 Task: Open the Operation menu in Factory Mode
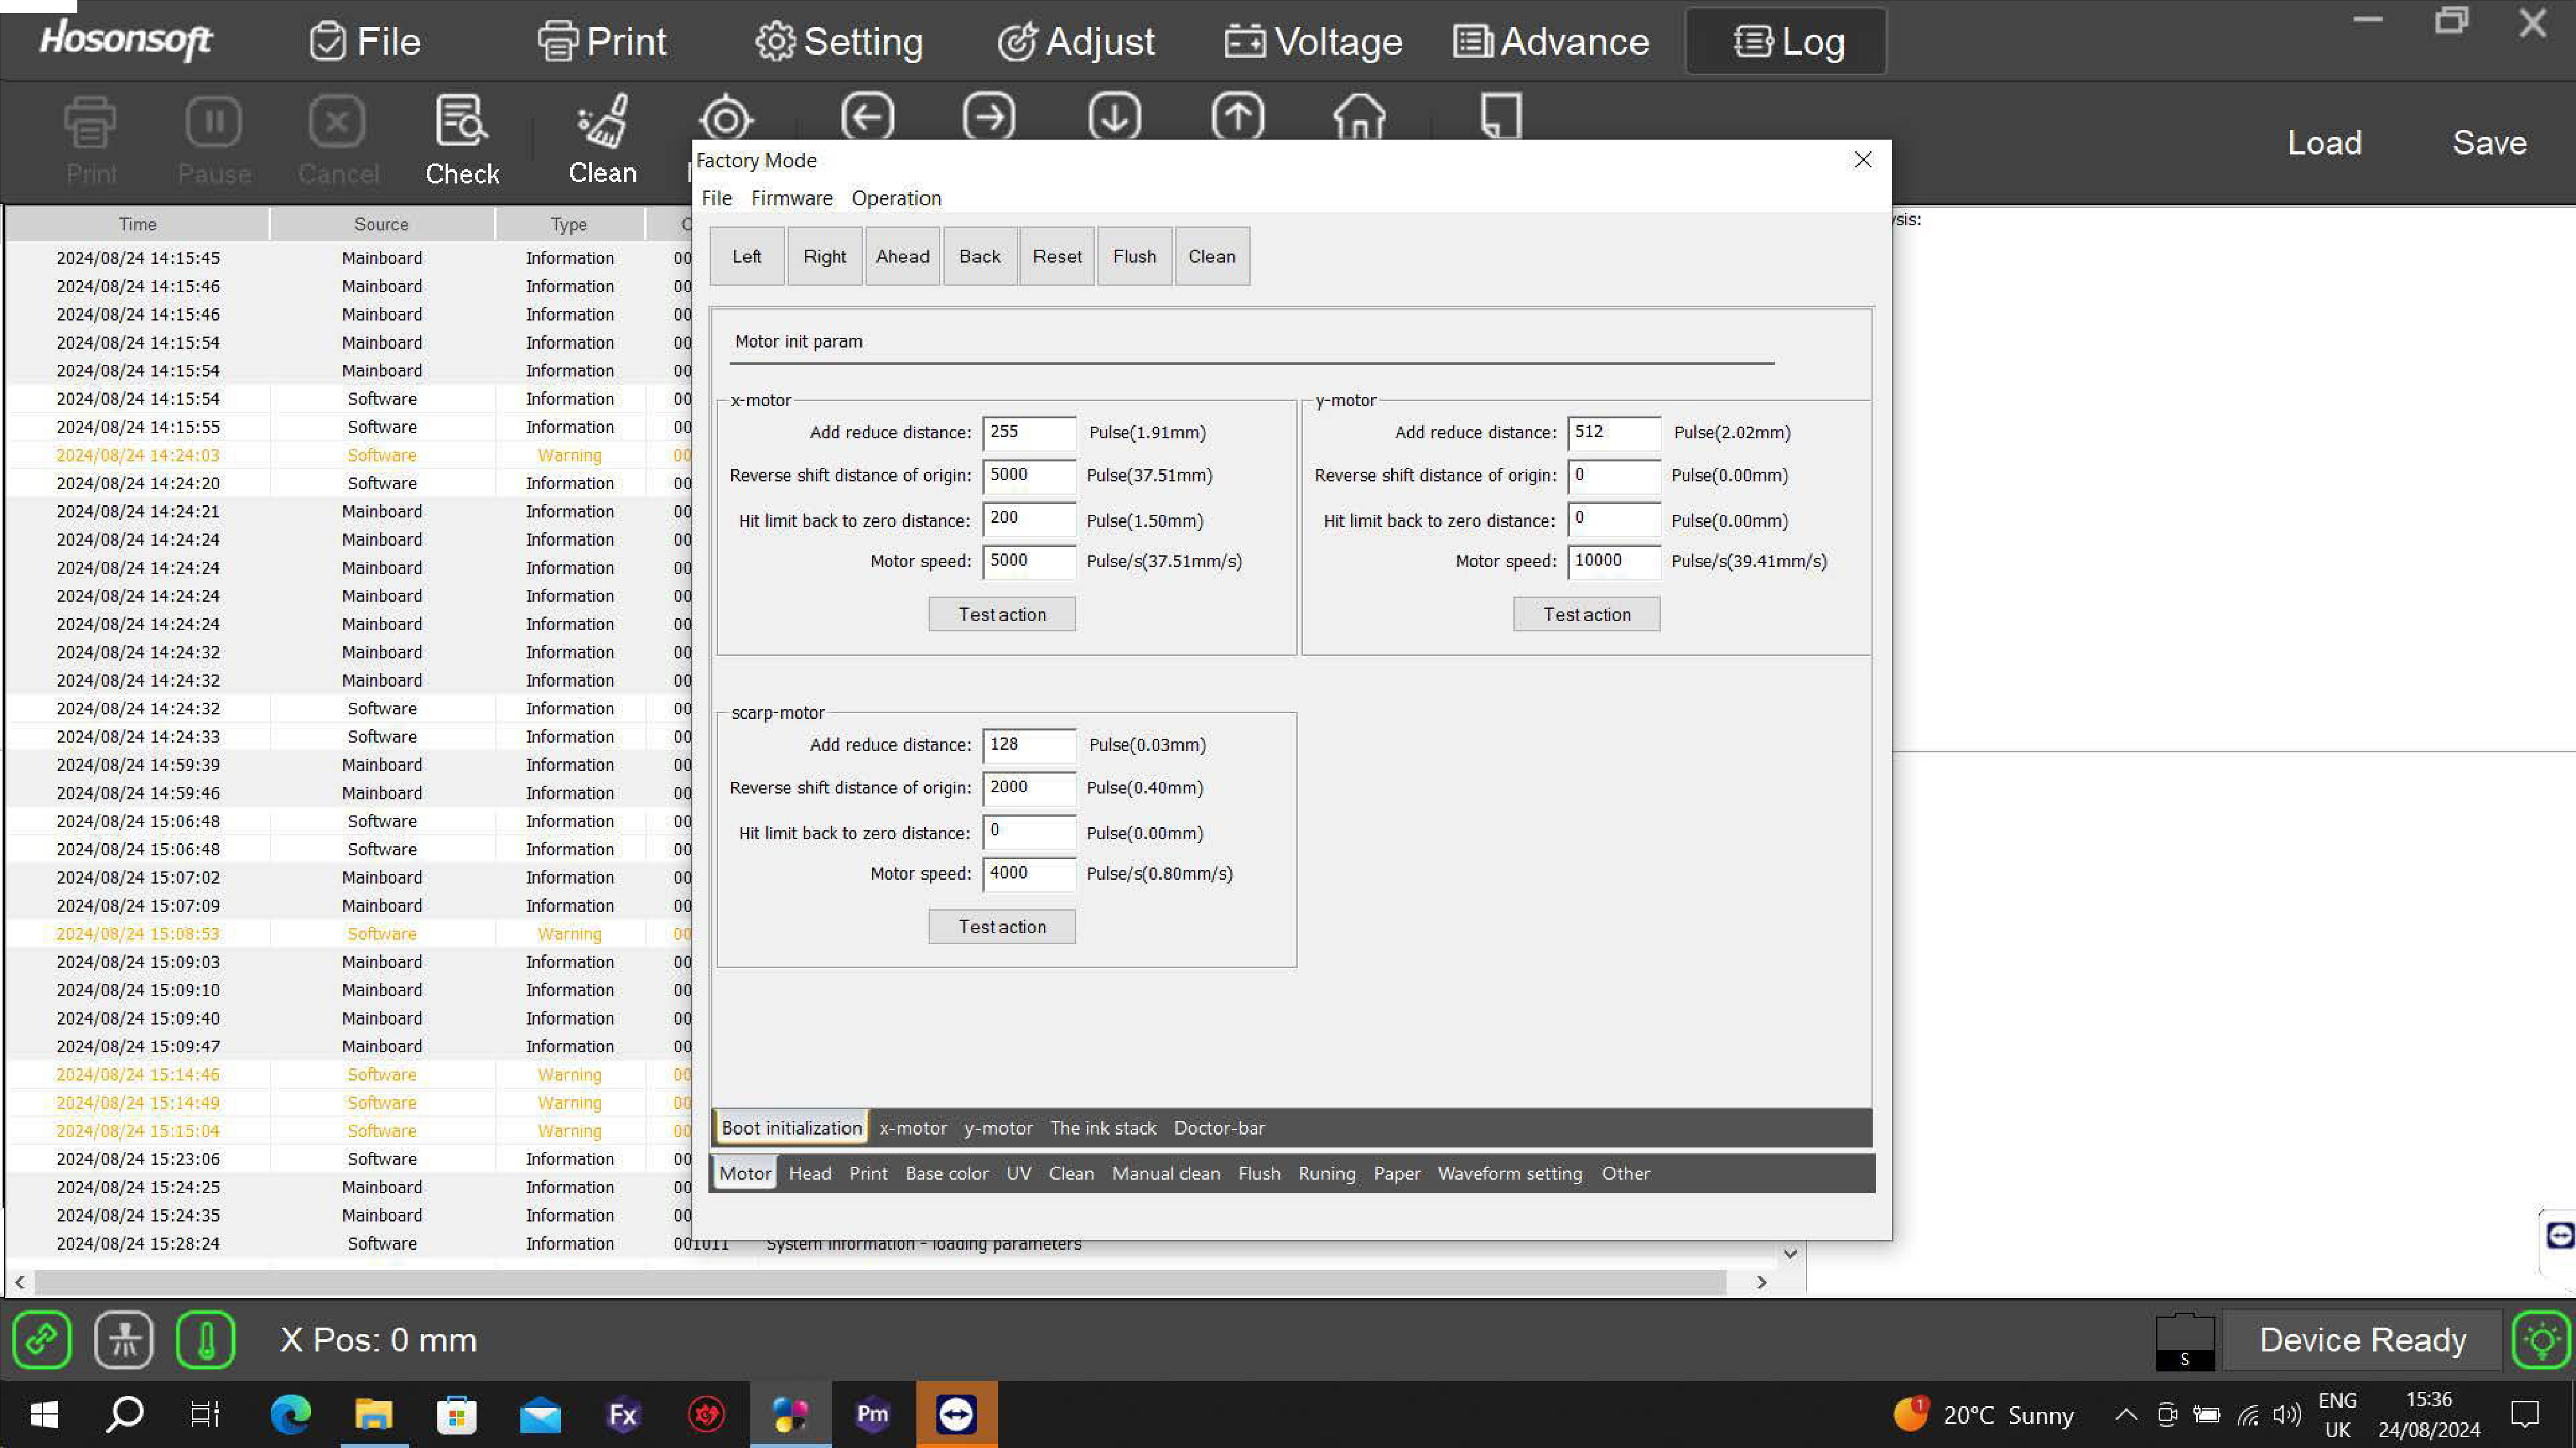coord(896,198)
